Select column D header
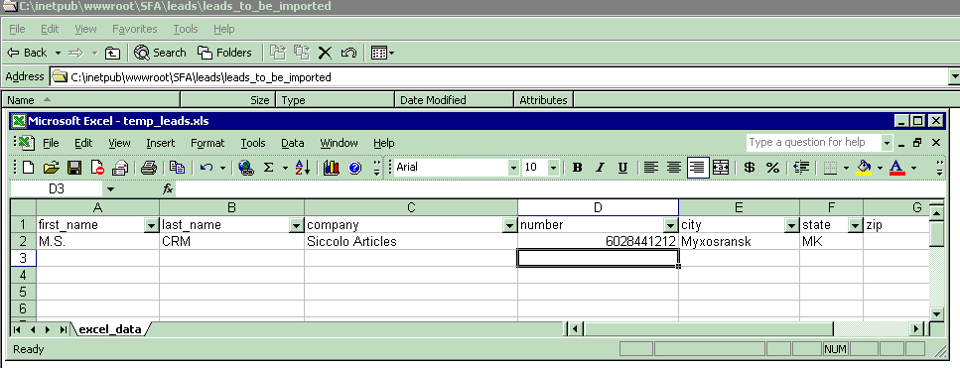This screenshot has width=960, height=368. pos(599,208)
